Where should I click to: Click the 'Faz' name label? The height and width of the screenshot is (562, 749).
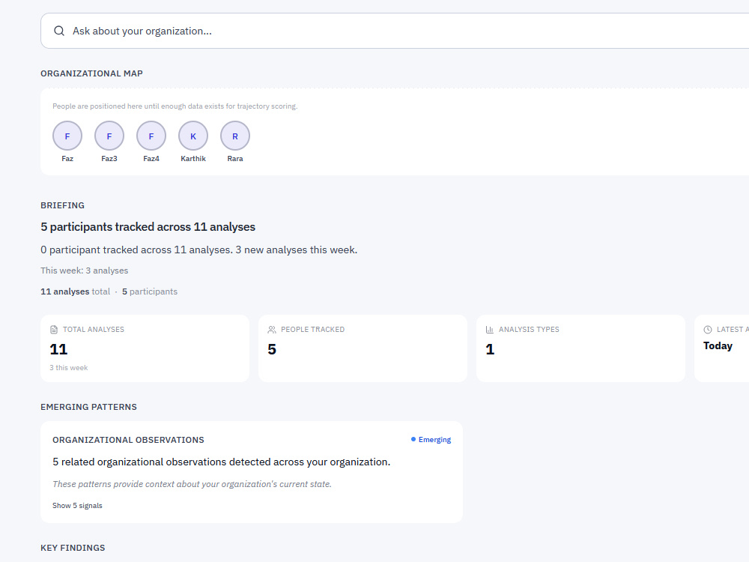(x=67, y=159)
